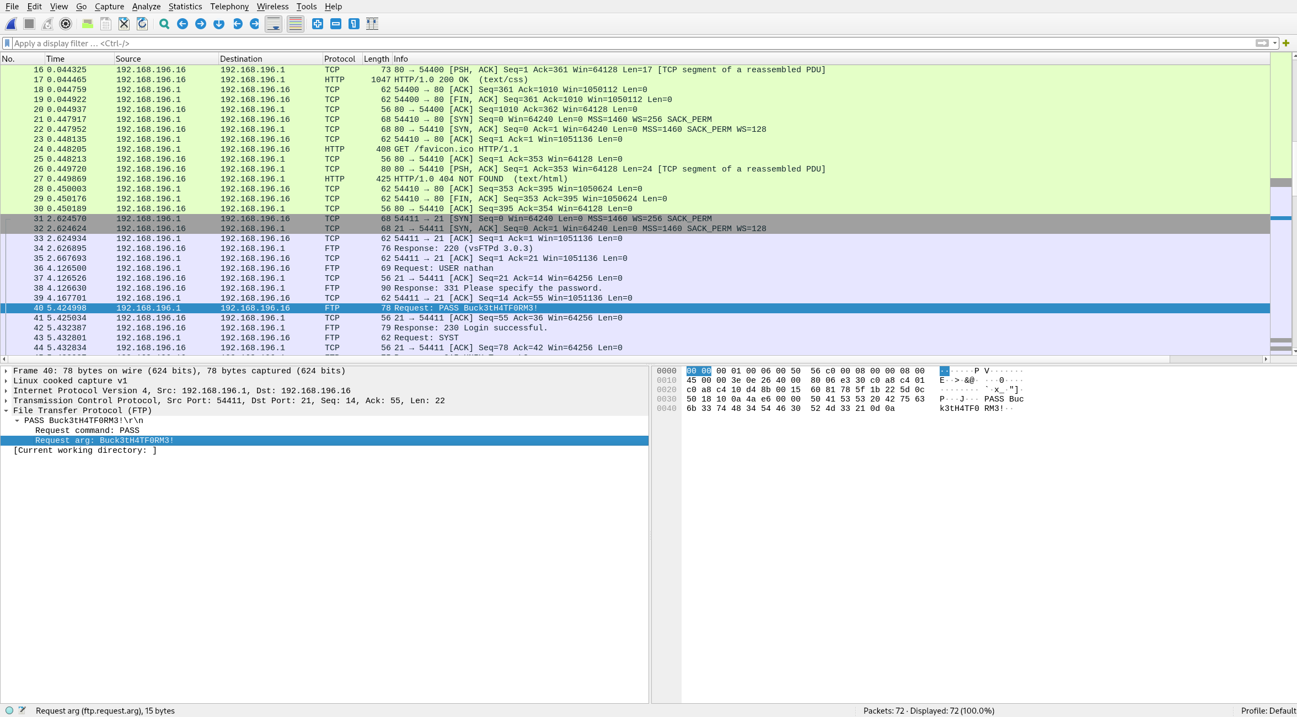Click hex offset row 0030 bytes
Screen dimensions: 1297x717
[x=805, y=399]
